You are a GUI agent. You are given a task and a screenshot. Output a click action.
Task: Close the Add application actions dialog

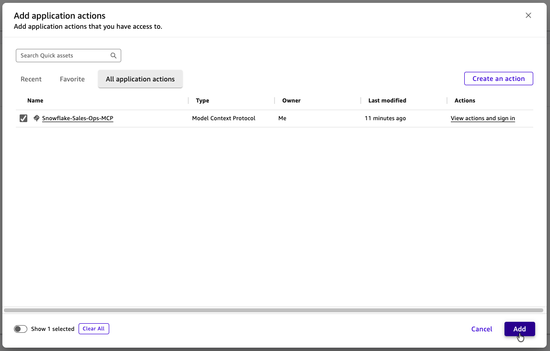[528, 15]
